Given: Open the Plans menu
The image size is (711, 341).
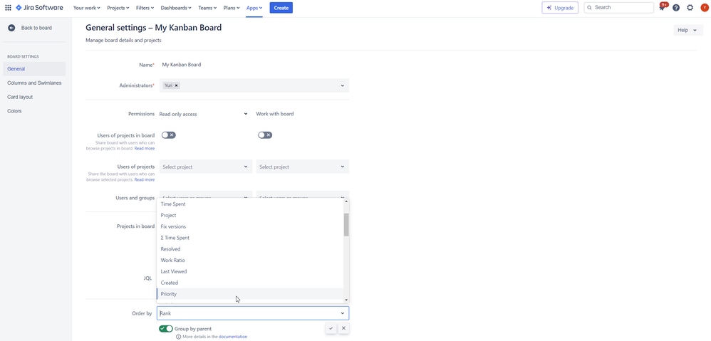Looking at the screenshot, I should (x=232, y=8).
